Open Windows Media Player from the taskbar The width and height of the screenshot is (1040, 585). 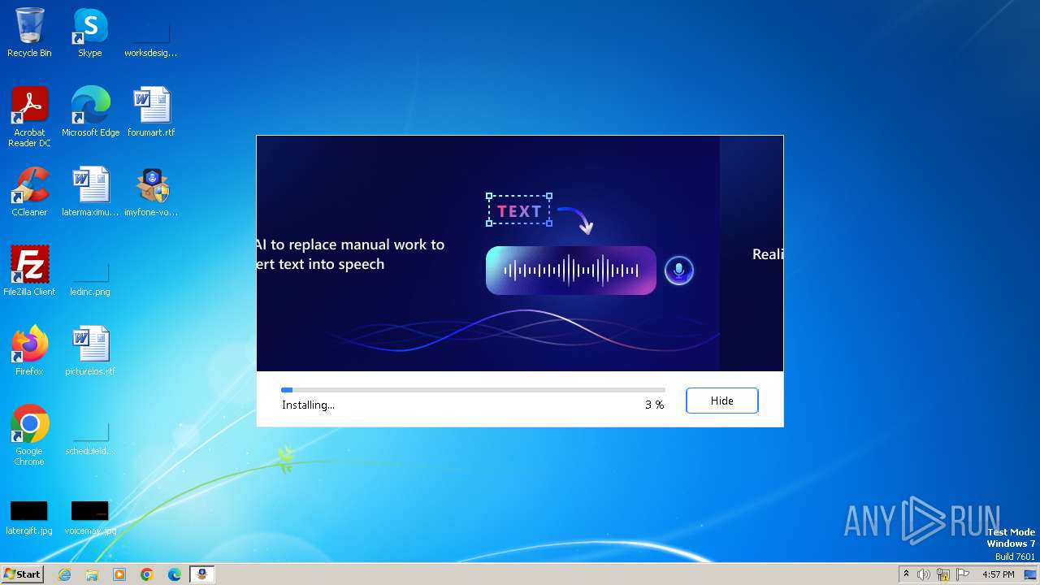pyautogui.click(x=119, y=574)
